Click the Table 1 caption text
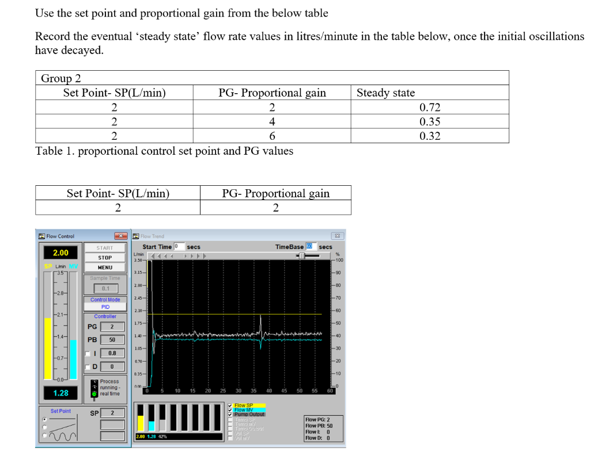Image resolution: width=590 pixels, height=455 pixels. point(164,151)
